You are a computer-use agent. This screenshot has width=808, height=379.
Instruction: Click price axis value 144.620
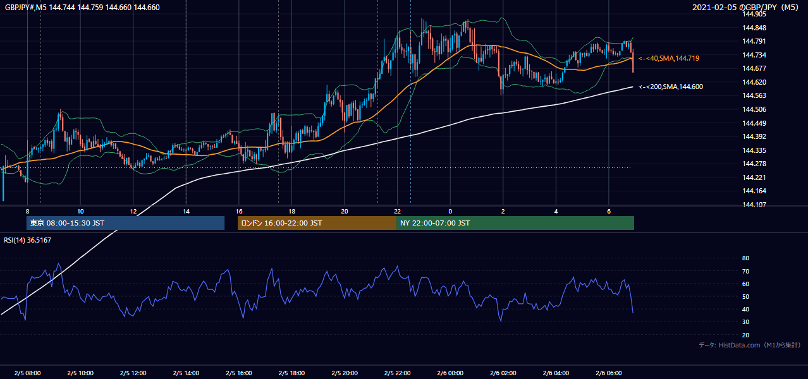[754, 82]
